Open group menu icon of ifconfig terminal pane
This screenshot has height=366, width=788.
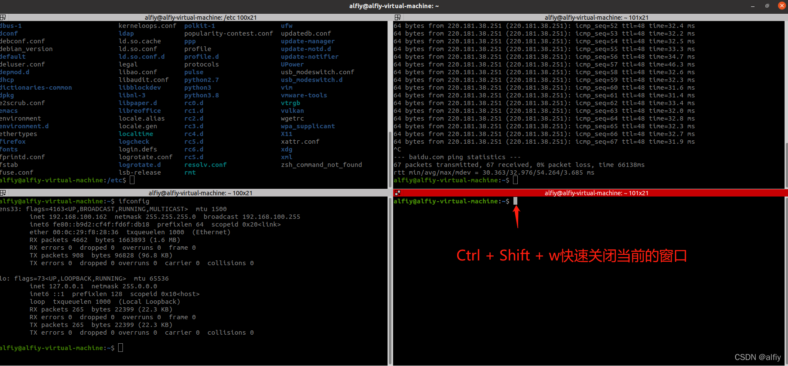3,193
